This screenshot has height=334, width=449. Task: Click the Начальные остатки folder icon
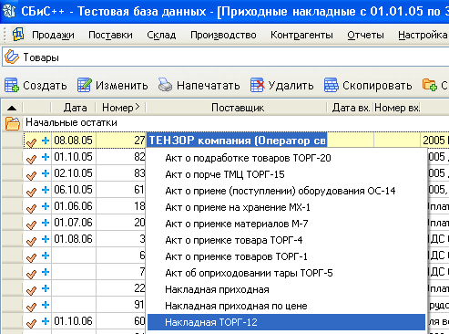[x=13, y=123]
